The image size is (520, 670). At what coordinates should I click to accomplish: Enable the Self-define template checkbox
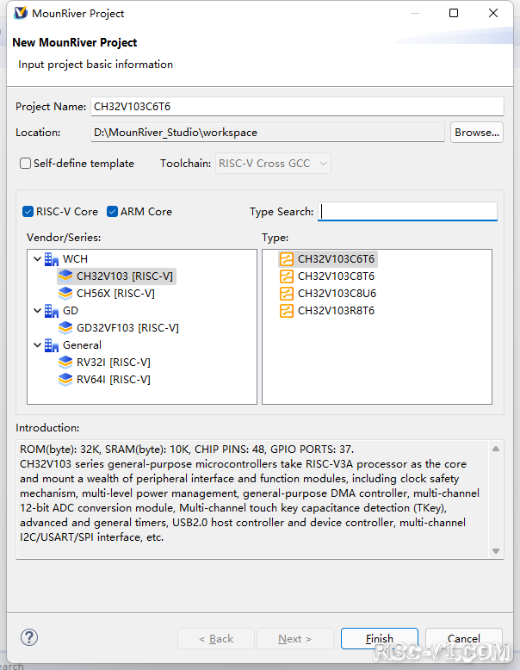[25, 164]
